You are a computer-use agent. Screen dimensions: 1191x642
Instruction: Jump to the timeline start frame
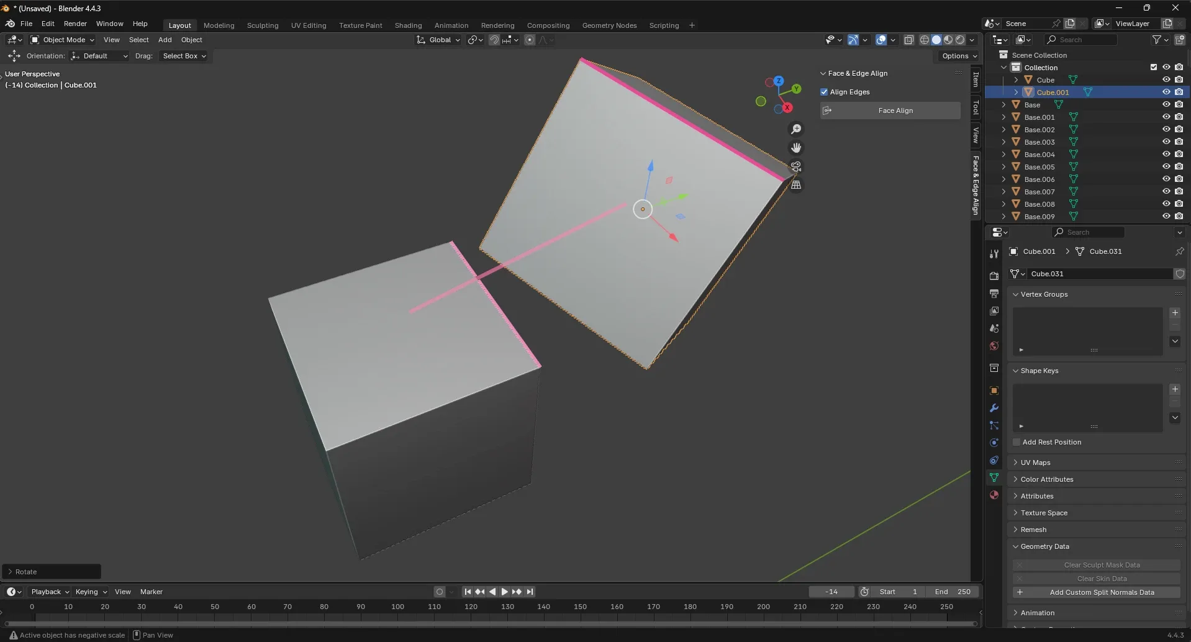468,592
